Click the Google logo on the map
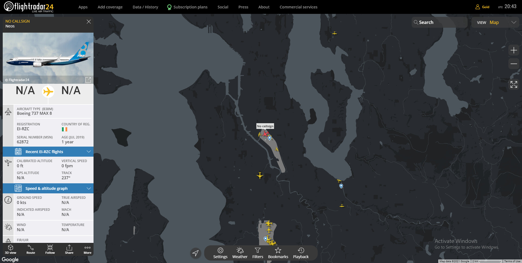This screenshot has width=522, height=263. click(x=10, y=259)
